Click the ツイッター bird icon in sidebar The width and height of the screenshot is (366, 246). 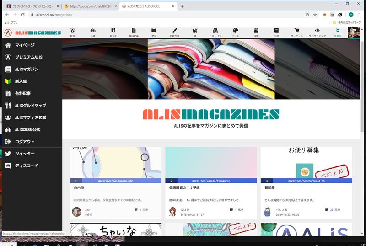point(8,154)
